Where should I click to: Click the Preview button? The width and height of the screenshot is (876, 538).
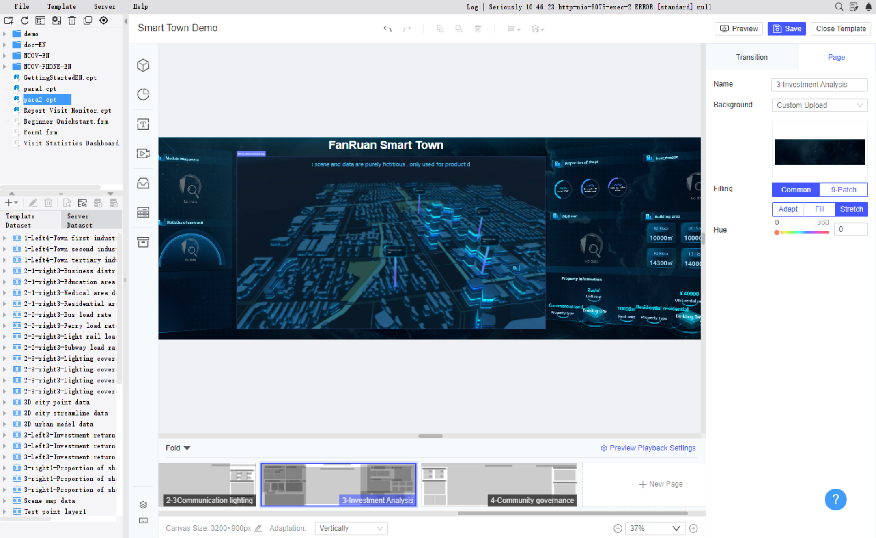738,29
